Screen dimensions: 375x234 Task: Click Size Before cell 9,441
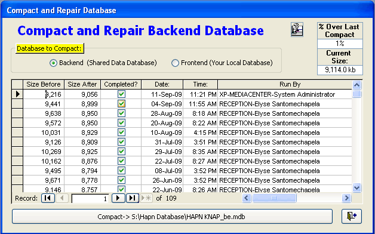[44, 104]
